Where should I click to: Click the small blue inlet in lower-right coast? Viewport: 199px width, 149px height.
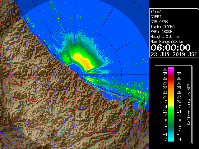135,105
